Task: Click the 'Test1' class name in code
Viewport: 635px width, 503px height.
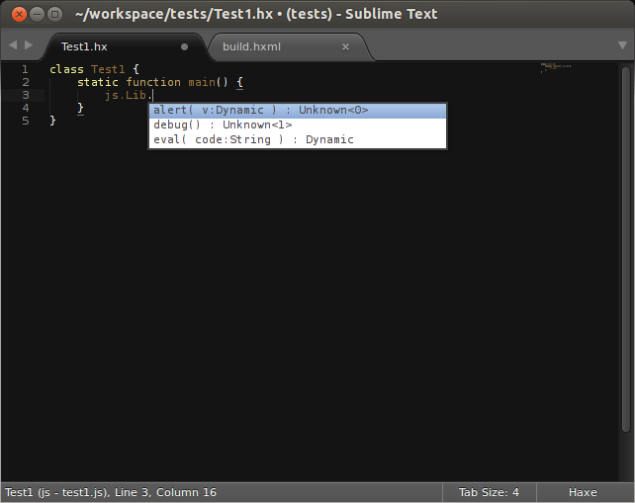Action: [x=108, y=69]
